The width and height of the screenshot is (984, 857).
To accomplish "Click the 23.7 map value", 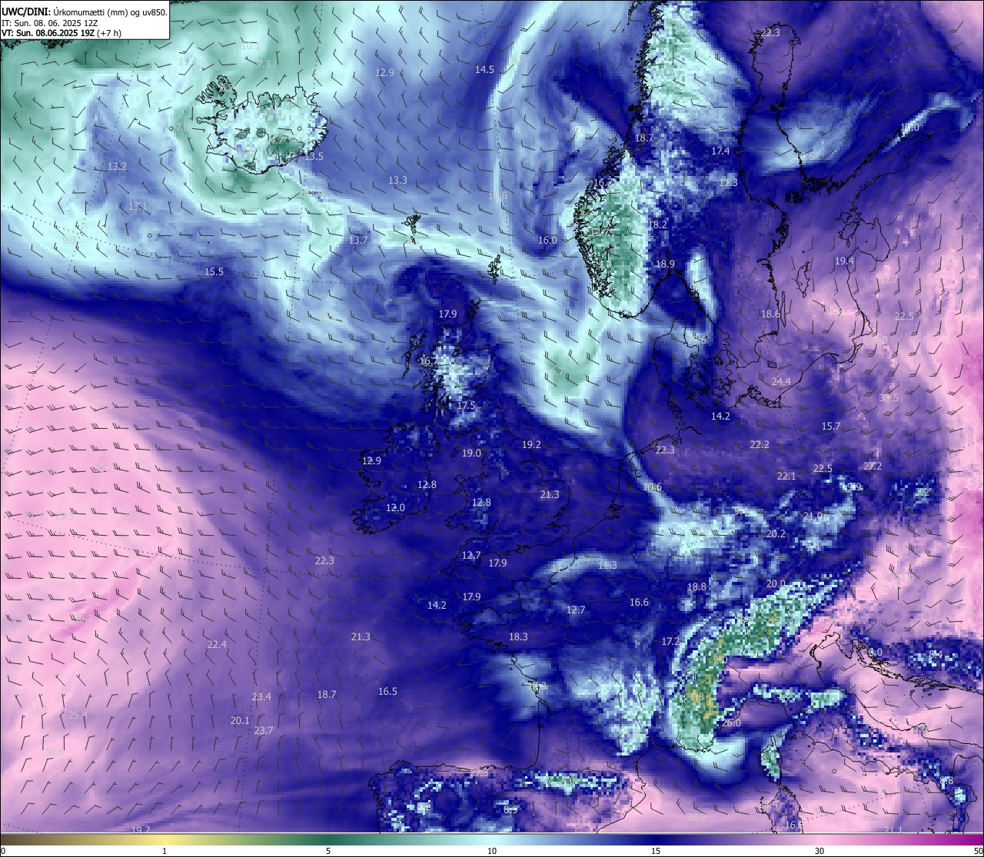I will [x=264, y=730].
